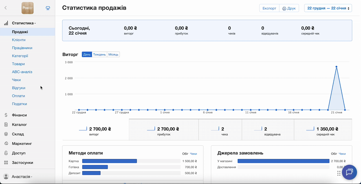Collapse the Статистика menu section

(24, 23)
